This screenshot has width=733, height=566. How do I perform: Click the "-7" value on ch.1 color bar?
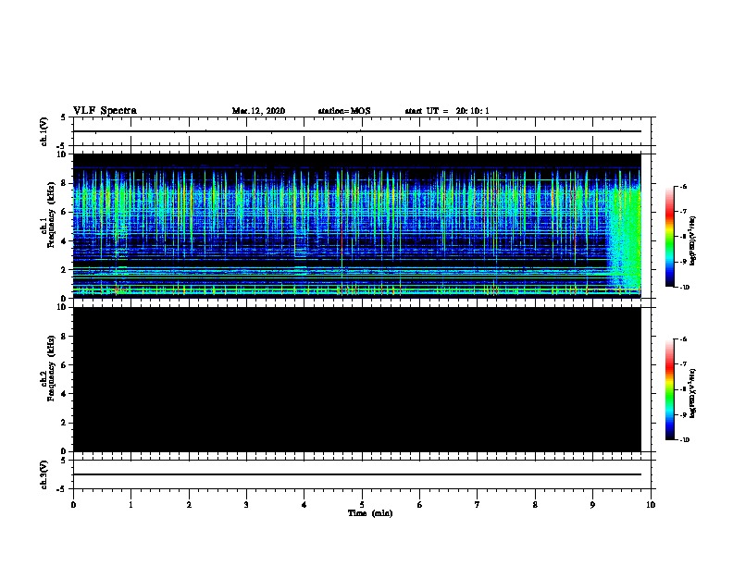(683, 212)
